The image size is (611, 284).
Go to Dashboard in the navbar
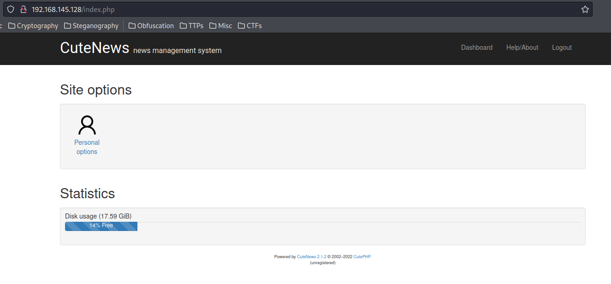point(477,47)
